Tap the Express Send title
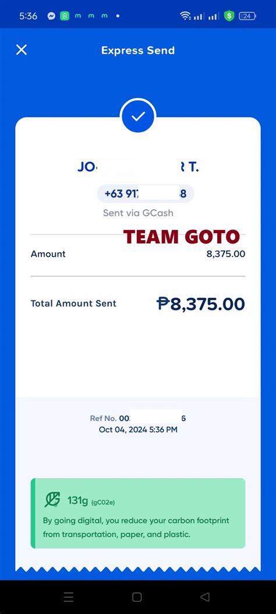This screenshot has width=276, height=614. pos(138,50)
